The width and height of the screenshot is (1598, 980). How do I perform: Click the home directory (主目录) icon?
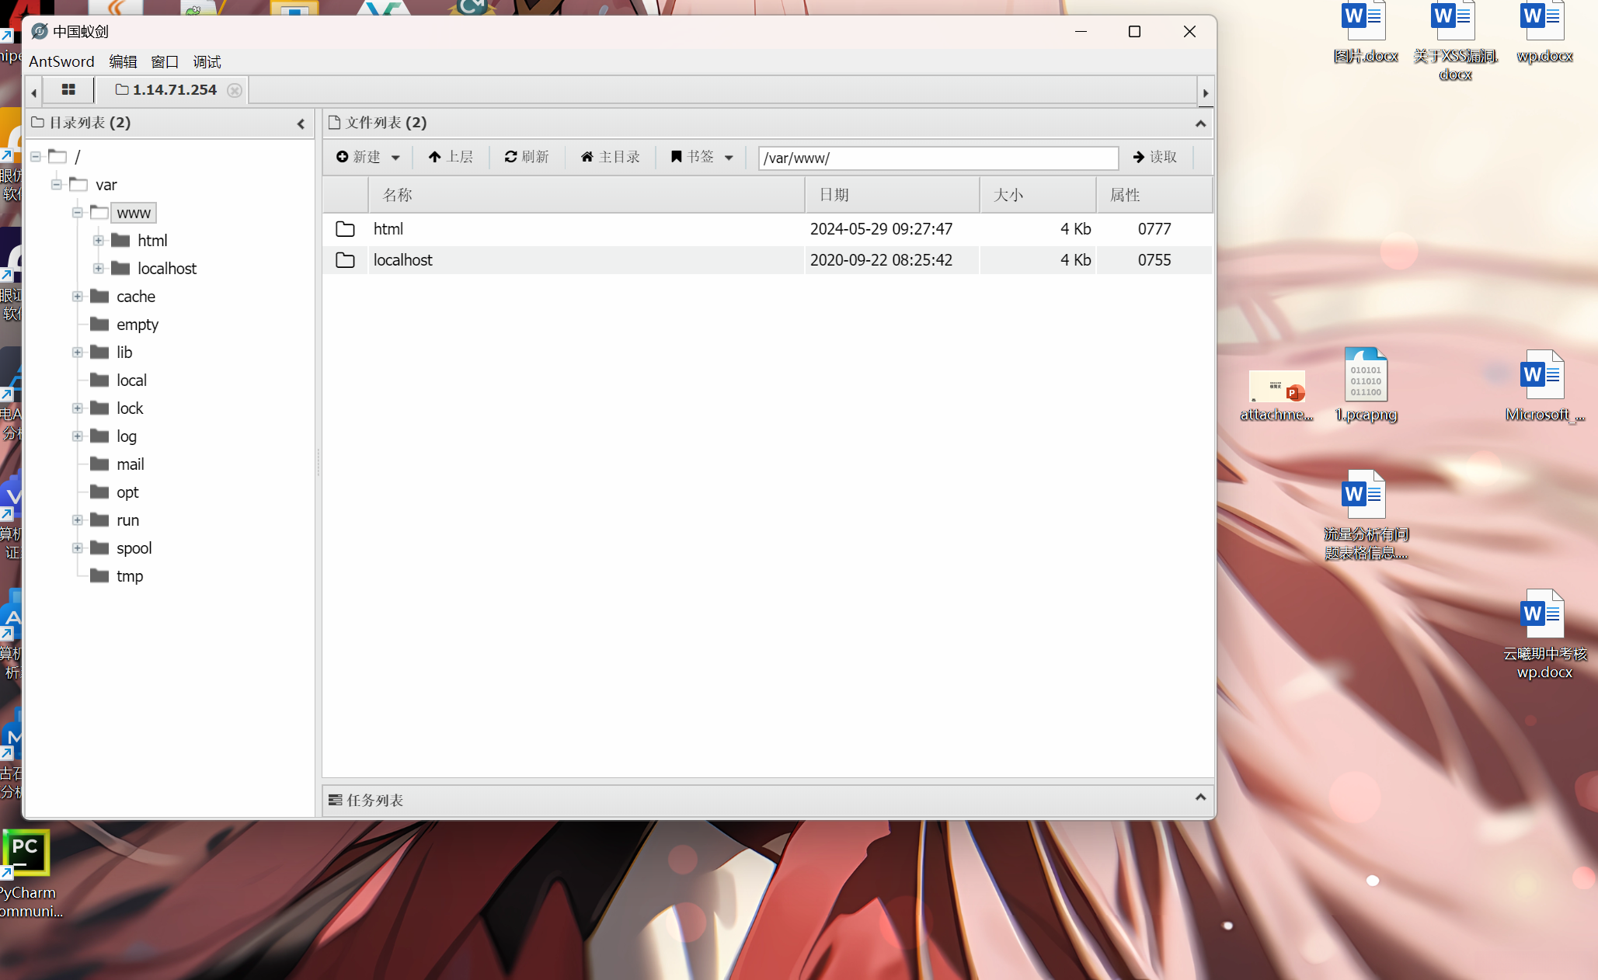pos(610,157)
